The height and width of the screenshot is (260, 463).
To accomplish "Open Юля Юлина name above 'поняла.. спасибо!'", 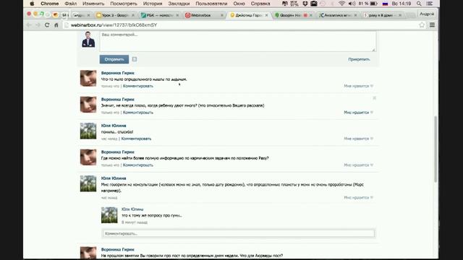I will tap(114, 126).
